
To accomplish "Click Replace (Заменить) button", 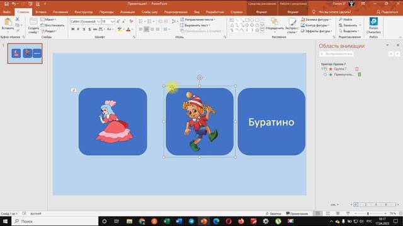I will 350,25.
